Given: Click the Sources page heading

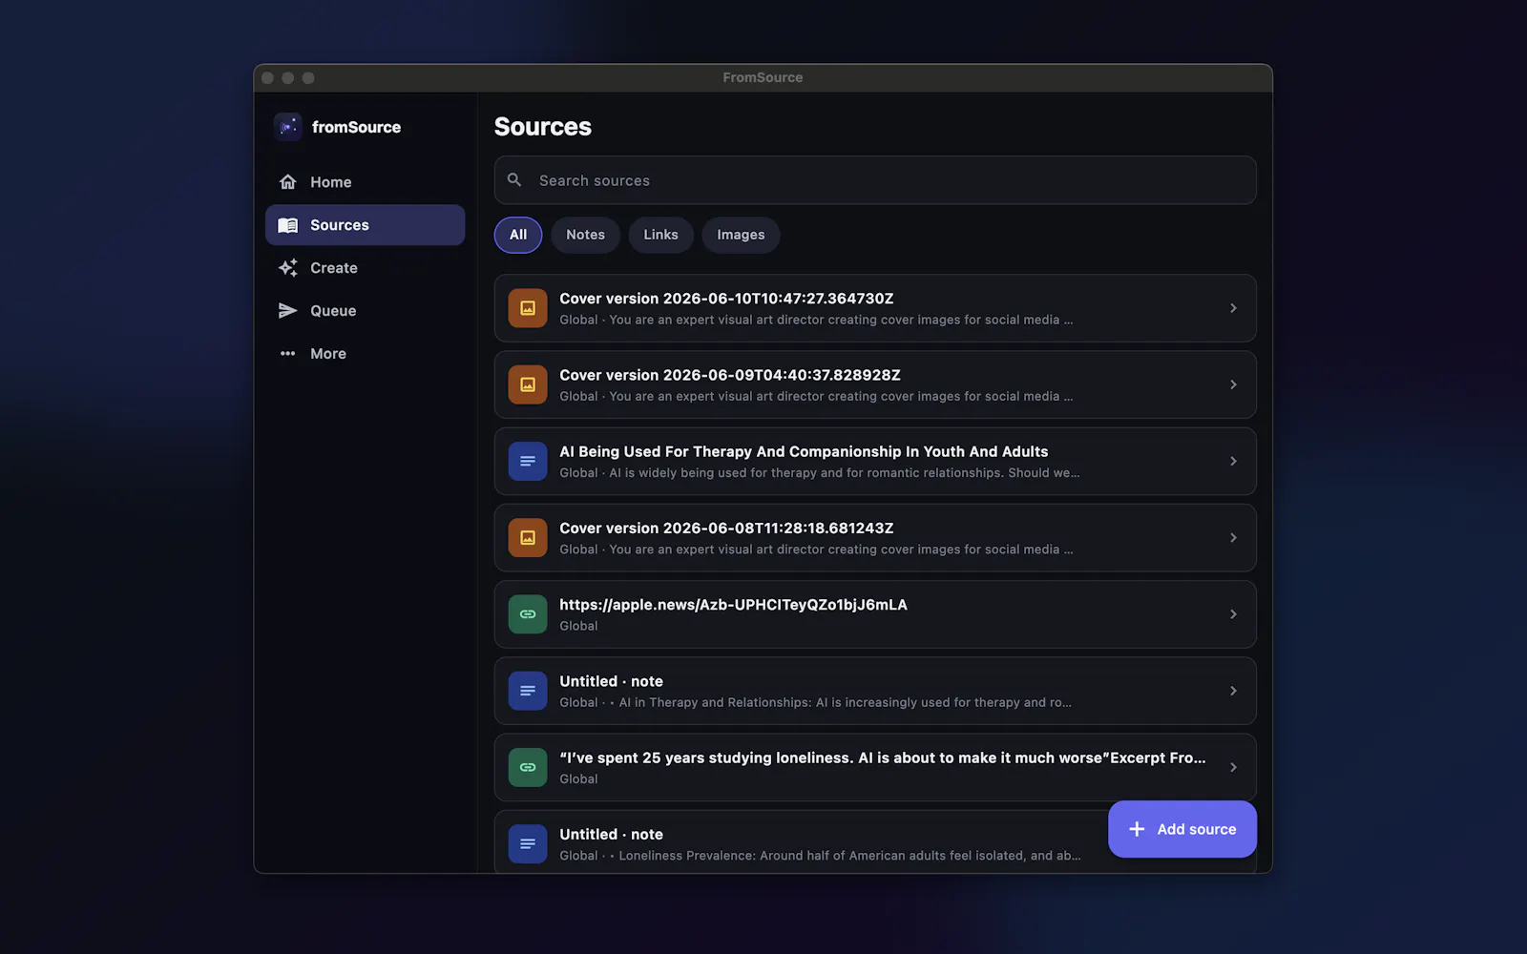Looking at the screenshot, I should point(543,127).
